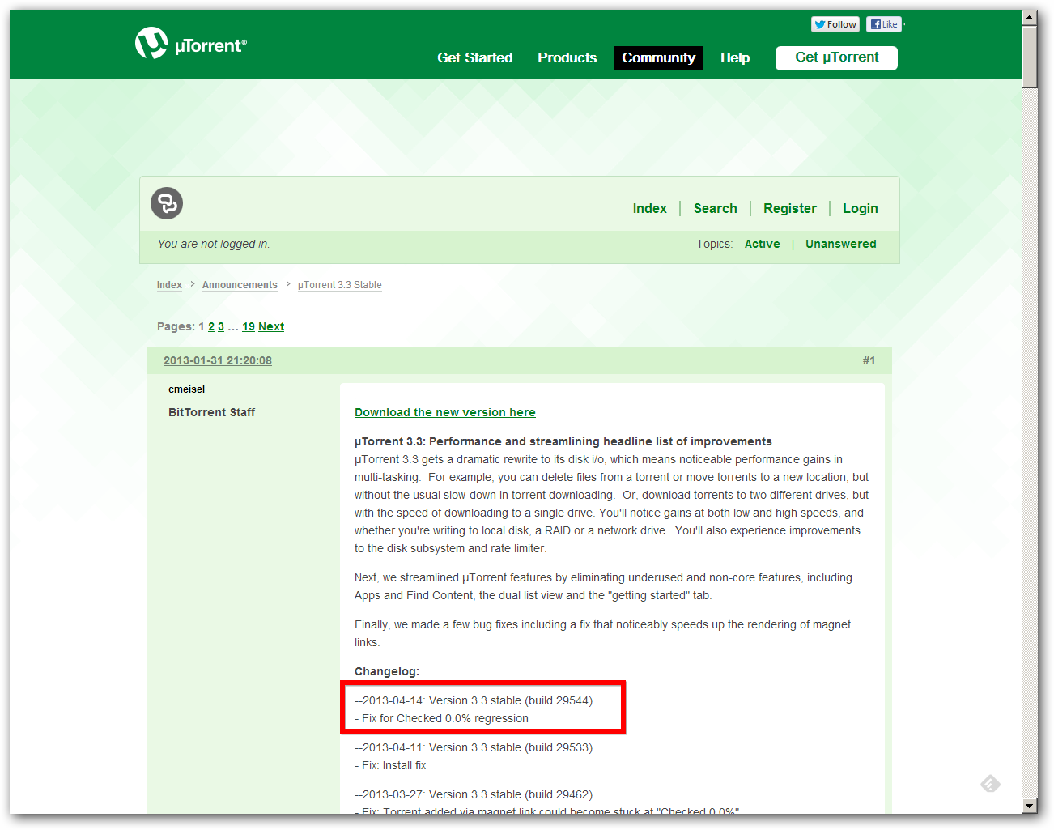Show Unanswered topics

click(x=840, y=244)
